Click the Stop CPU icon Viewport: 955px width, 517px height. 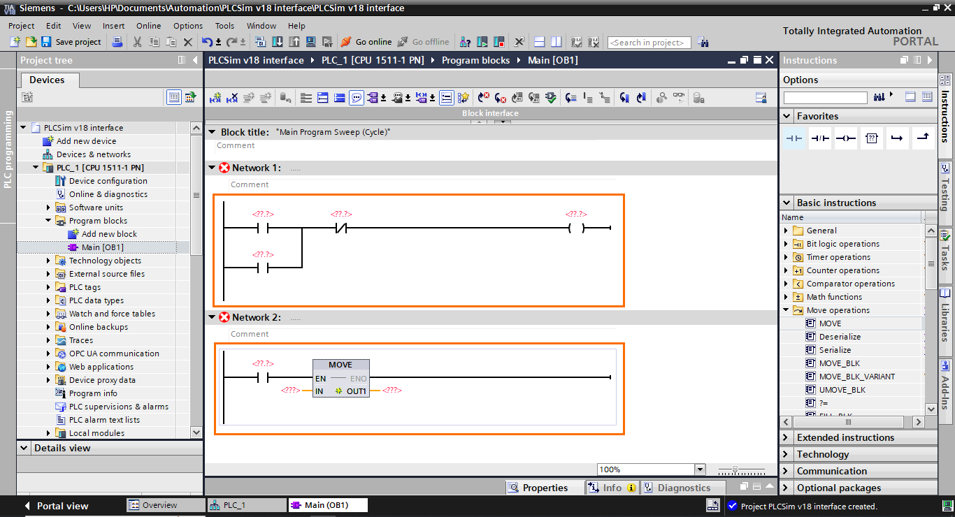coord(499,42)
